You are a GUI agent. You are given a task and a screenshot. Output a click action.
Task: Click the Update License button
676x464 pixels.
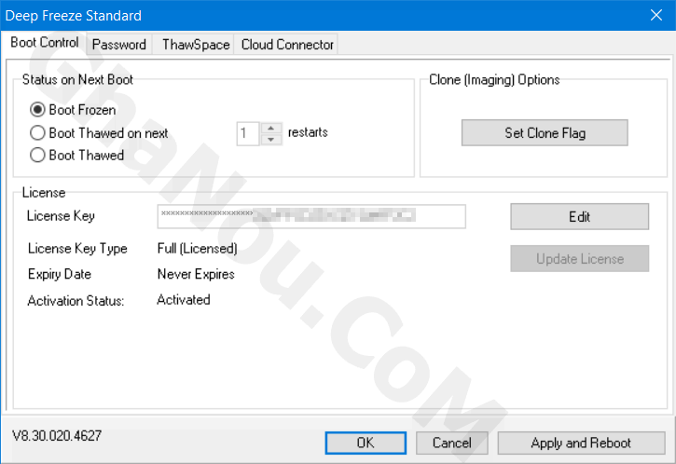point(579,258)
